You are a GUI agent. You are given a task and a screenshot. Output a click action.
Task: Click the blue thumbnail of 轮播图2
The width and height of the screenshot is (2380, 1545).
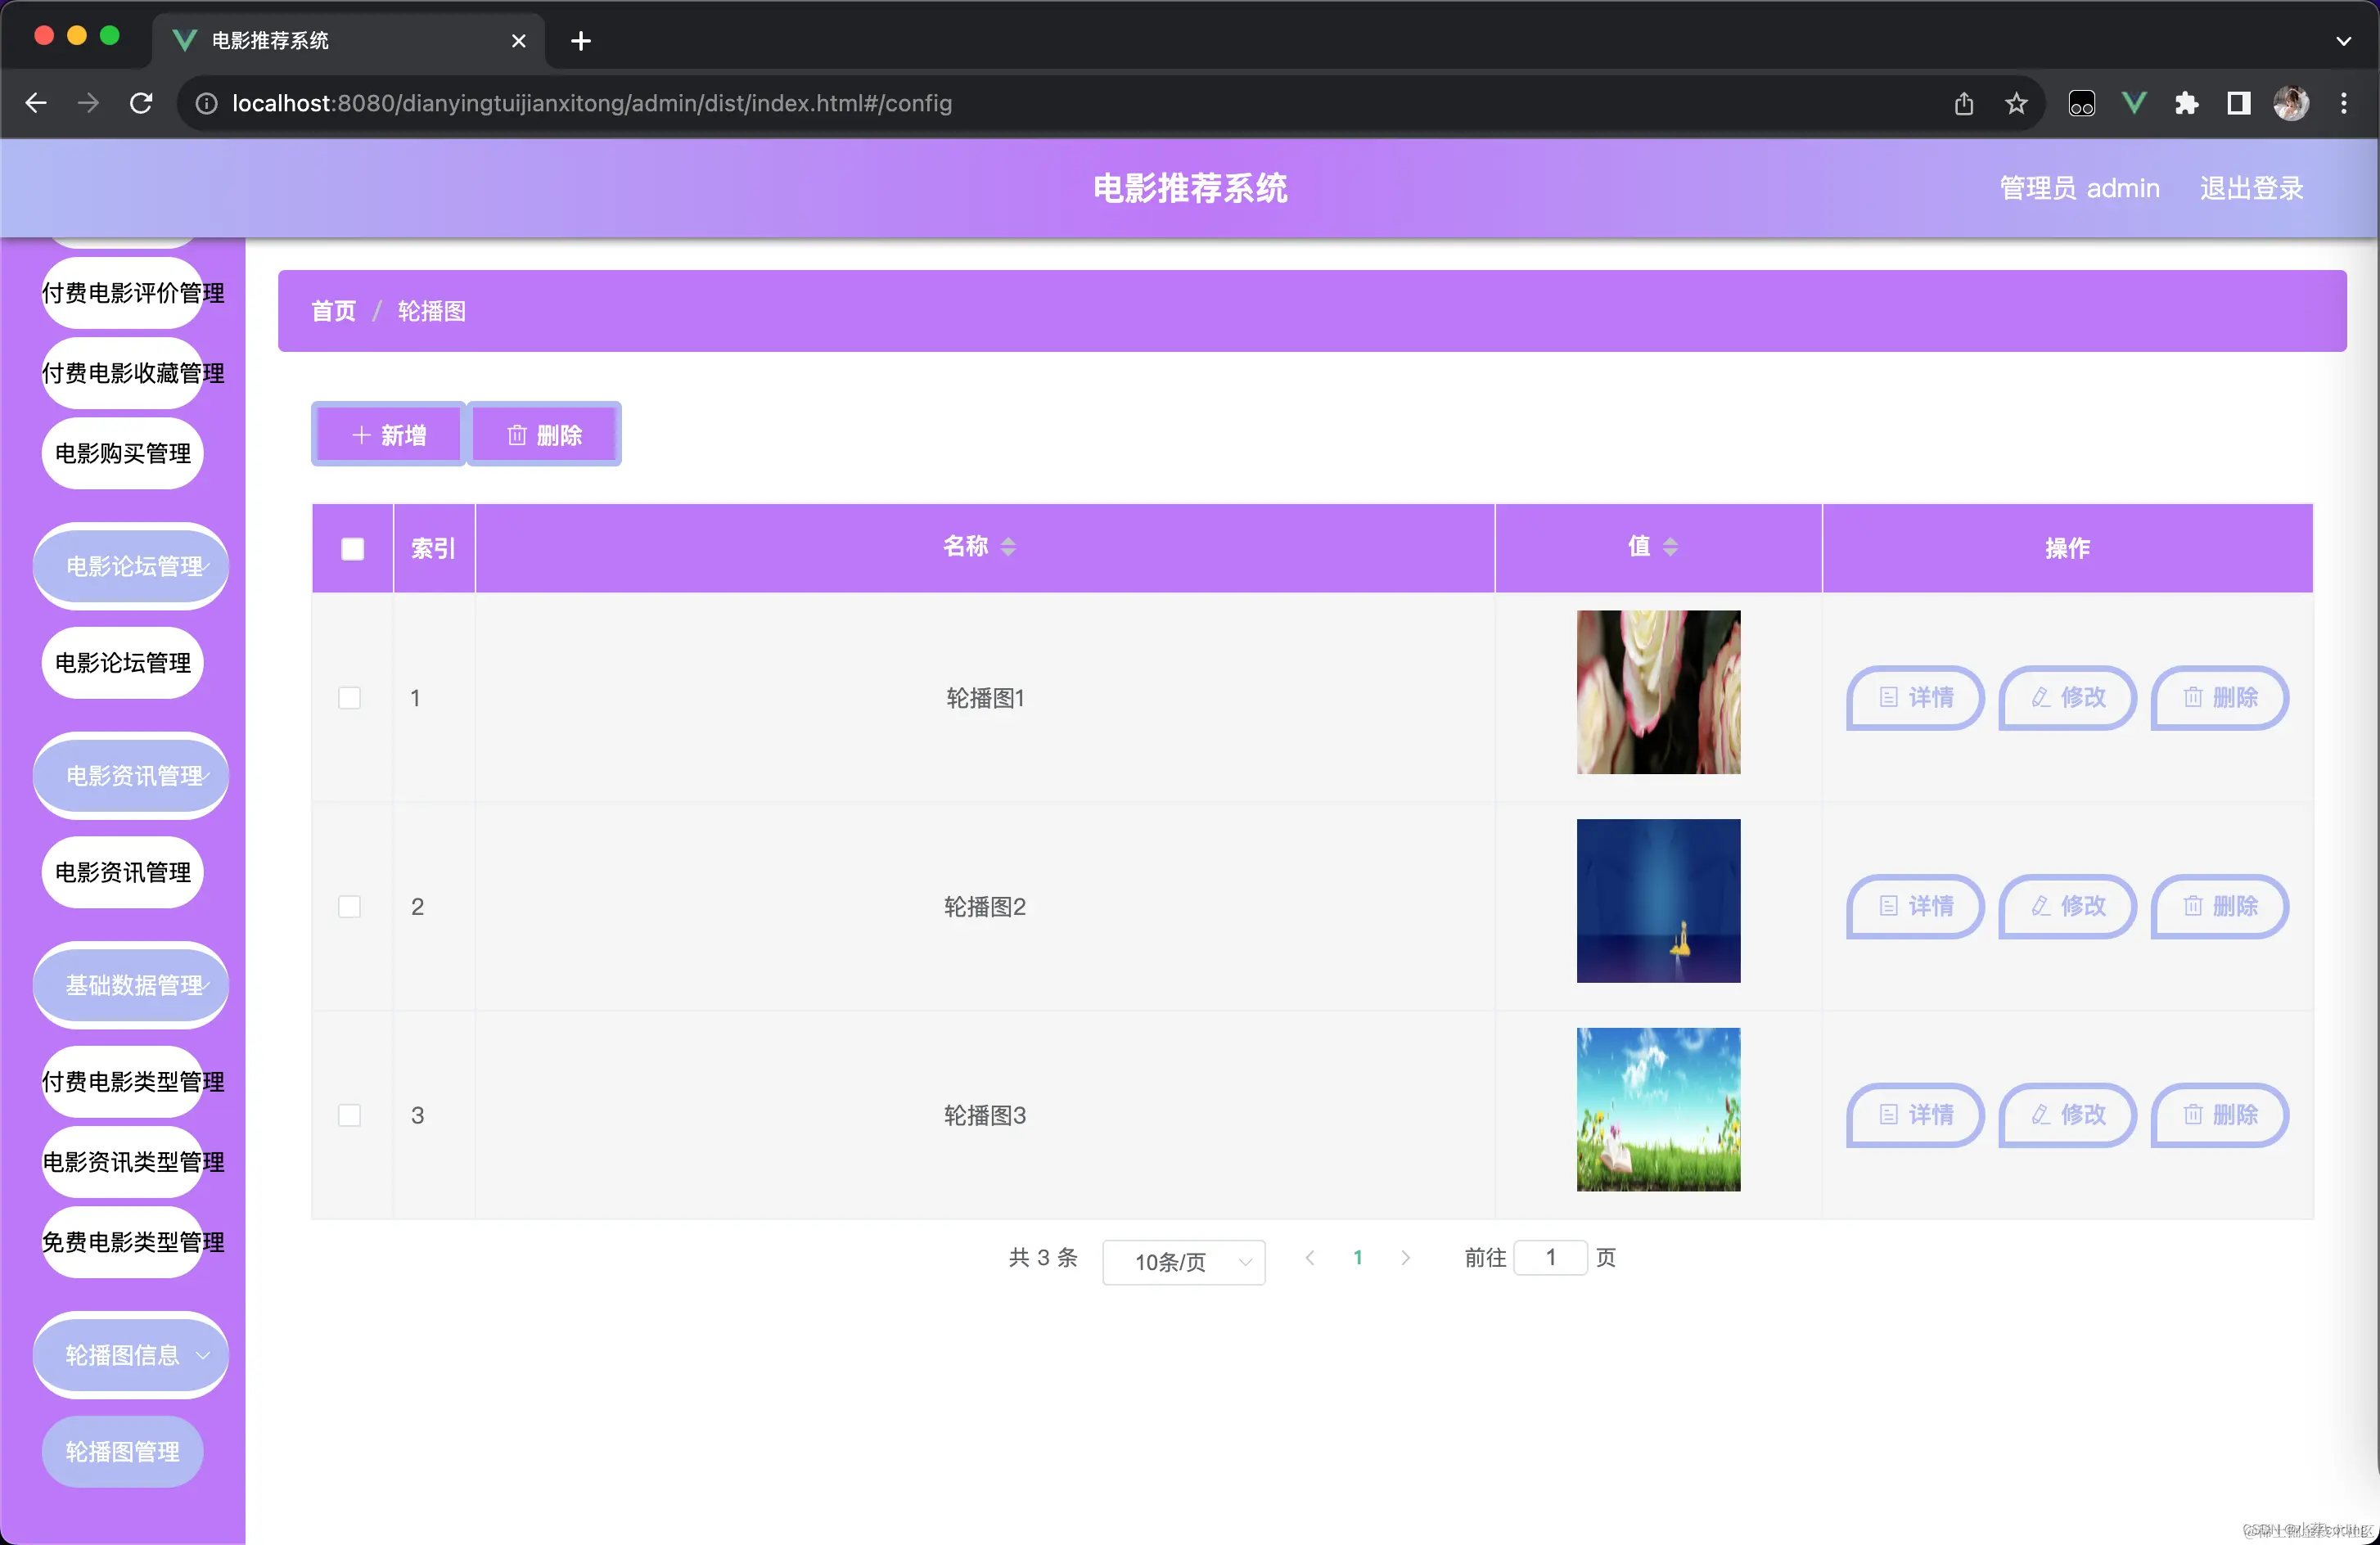click(x=1658, y=900)
